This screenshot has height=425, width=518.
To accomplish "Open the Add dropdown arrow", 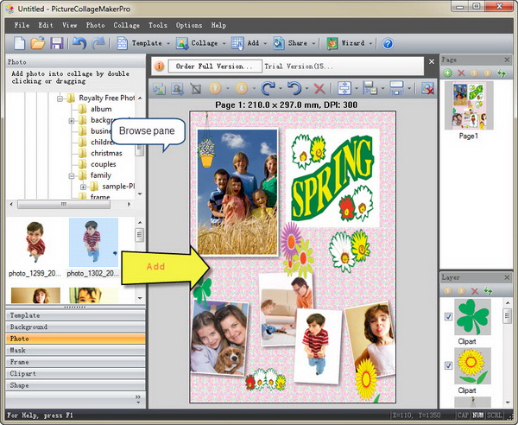I will coord(265,43).
